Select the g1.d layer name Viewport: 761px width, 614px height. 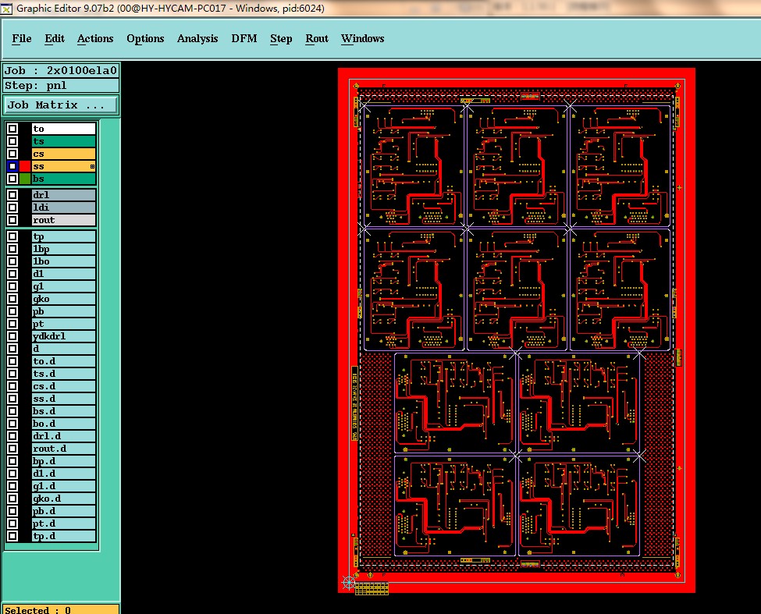(x=63, y=487)
